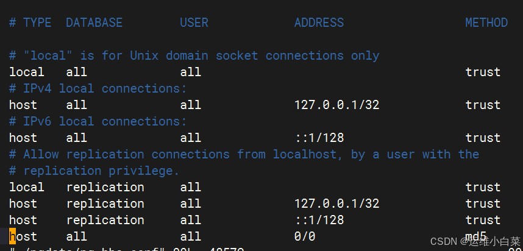Click the DATABASE column header text
The height and width of the screenshot is (251, 523).
94,23
